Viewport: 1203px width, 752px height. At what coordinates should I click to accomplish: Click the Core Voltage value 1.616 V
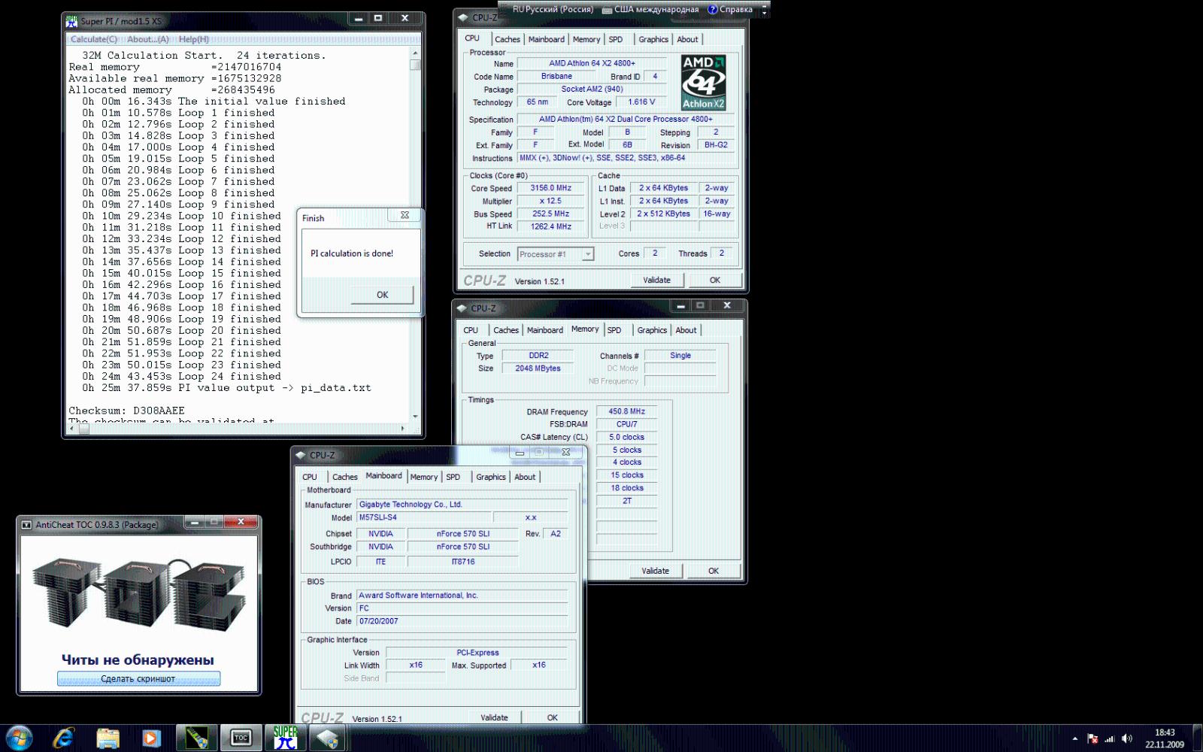tap(641, 102)
